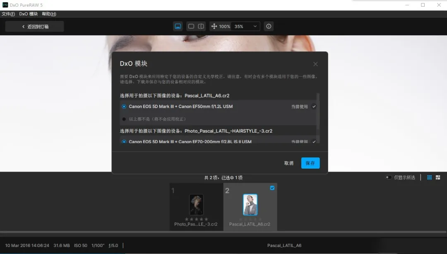
Task: Open the image information icon
Action: (269, 26)
